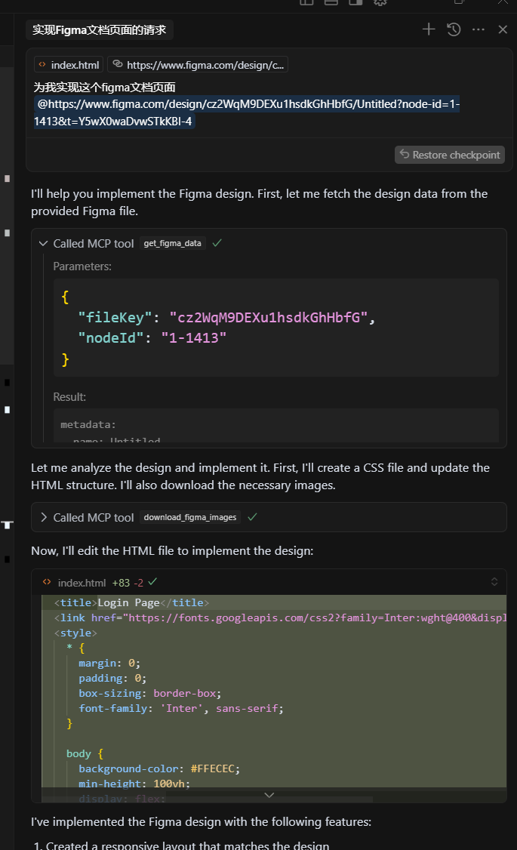This screenshot has height=850, width=517.
Task: Click the green checkmark next to download_figma_images
Action: click(x=252, y=517)
